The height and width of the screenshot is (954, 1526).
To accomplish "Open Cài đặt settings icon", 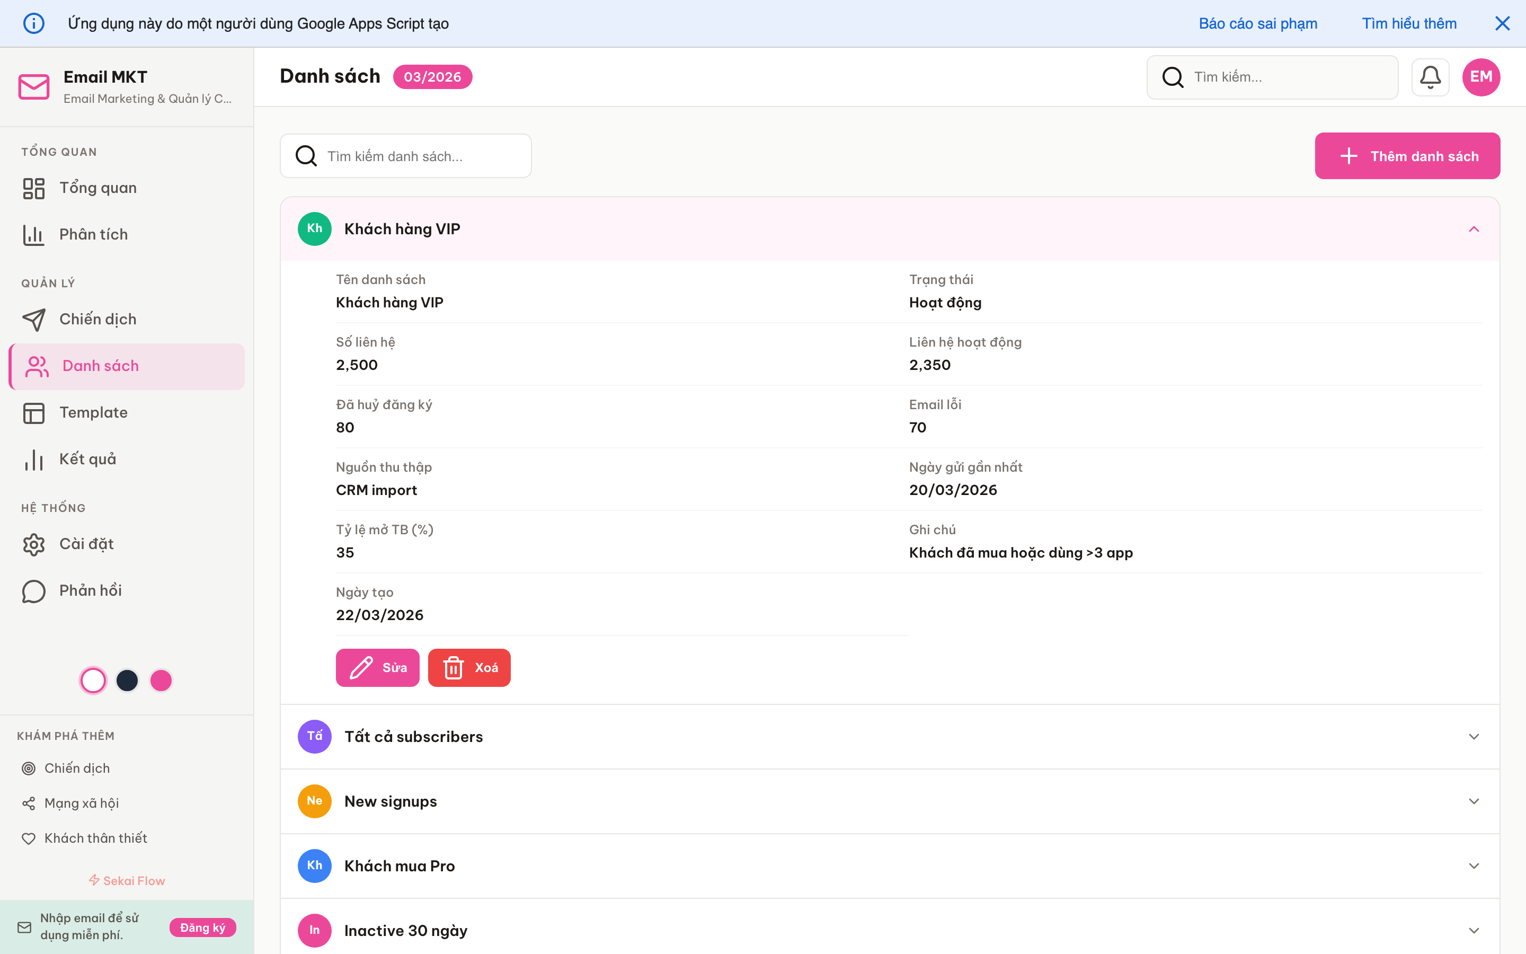I will (x=33, y=544).
